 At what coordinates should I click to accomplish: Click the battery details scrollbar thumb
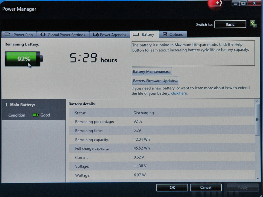tap(257, 120)
